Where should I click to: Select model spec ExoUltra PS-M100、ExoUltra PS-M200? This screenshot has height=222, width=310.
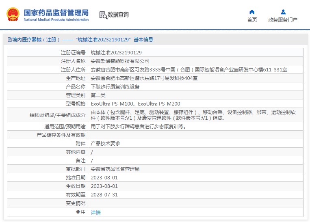[135, 103]
